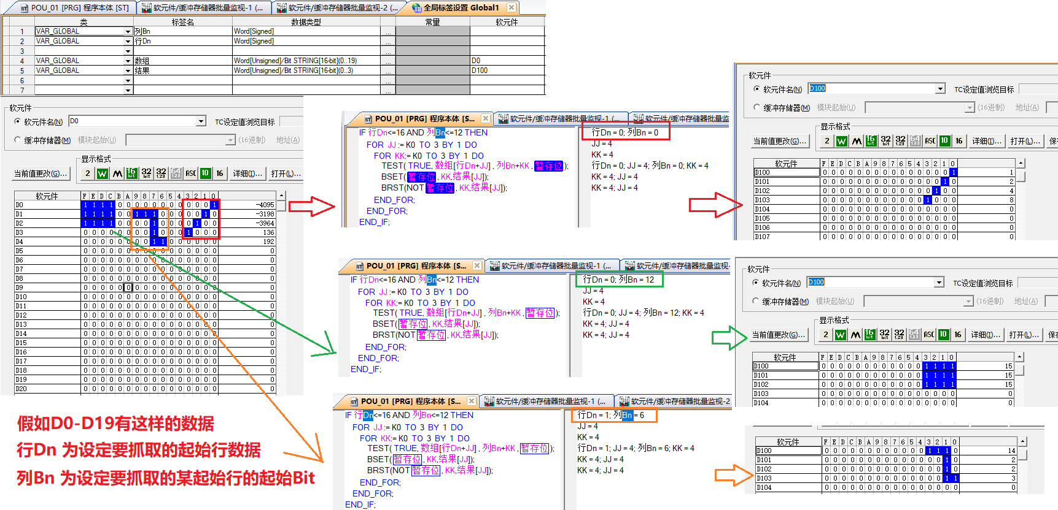This screenshot has width=1058, height=510.
Task: Click 详细(I) button in D0 panel
Action: point(247,173)
